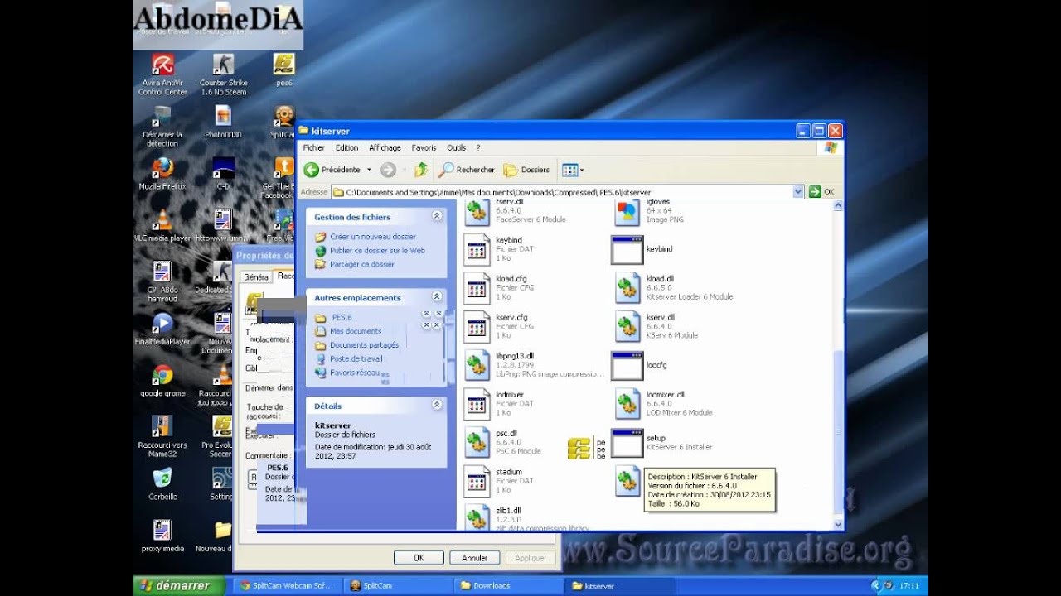The image size is (1061, 596).
Task: Click OK in the Propriétés dialog
Action: click(x=419, y=558)
